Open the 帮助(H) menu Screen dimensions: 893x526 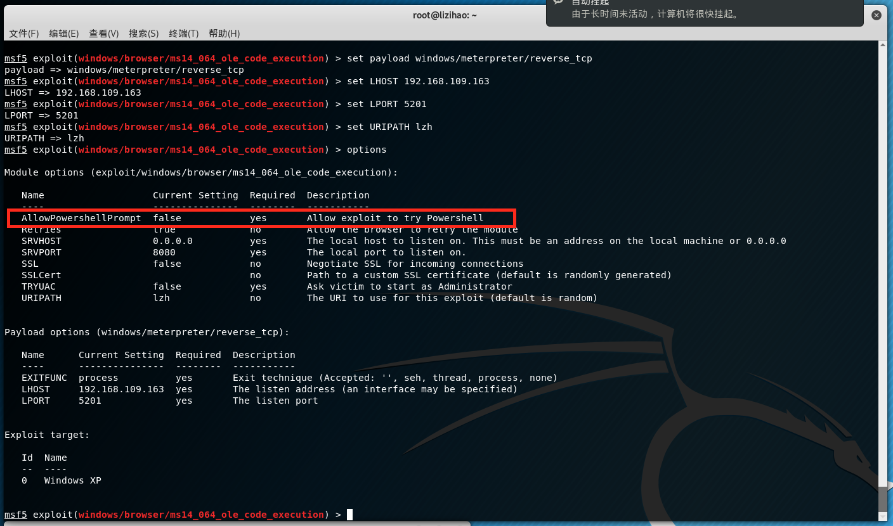click(x=224, y=33)
